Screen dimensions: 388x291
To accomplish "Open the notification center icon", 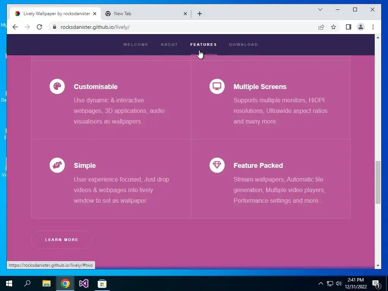I will [x=376, y=283].
